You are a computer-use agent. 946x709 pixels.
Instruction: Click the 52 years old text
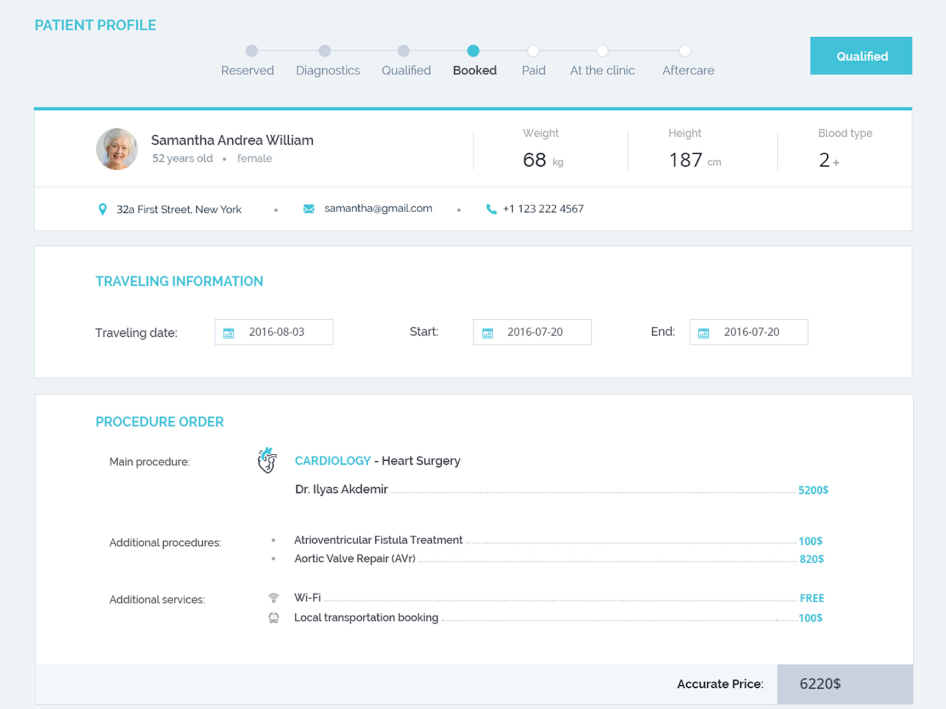point(183,158)
